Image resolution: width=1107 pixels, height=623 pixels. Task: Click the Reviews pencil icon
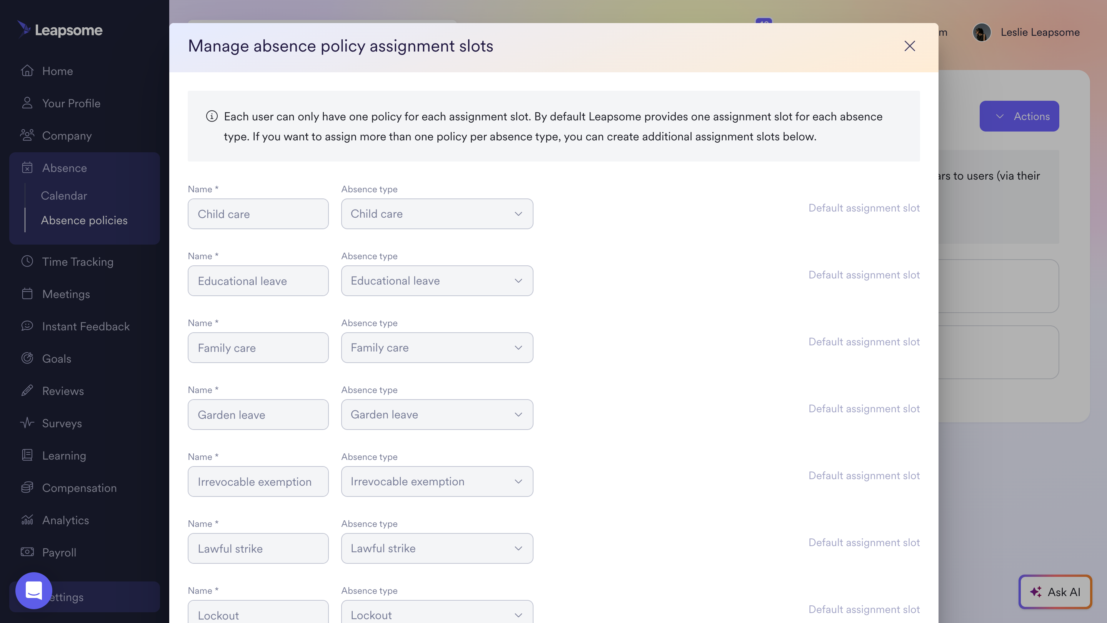[27, 391]
